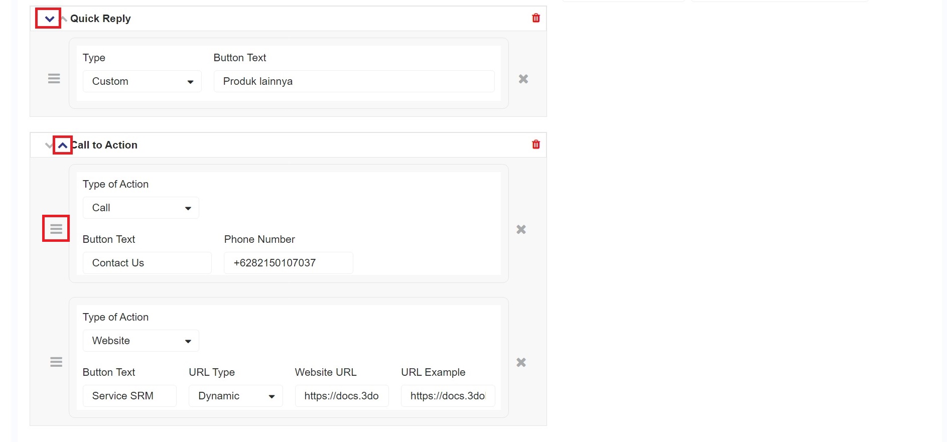
Task: Open the Dynamic URL Type dropdown
Action: pyautogui.click(x=235, y=396)
